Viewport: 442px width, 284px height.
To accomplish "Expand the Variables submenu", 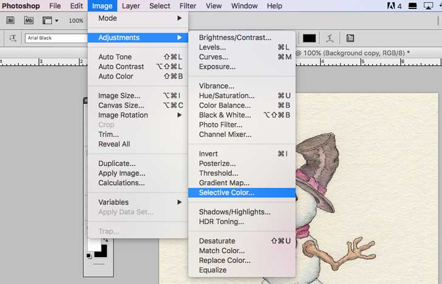I will coord(138,202).
